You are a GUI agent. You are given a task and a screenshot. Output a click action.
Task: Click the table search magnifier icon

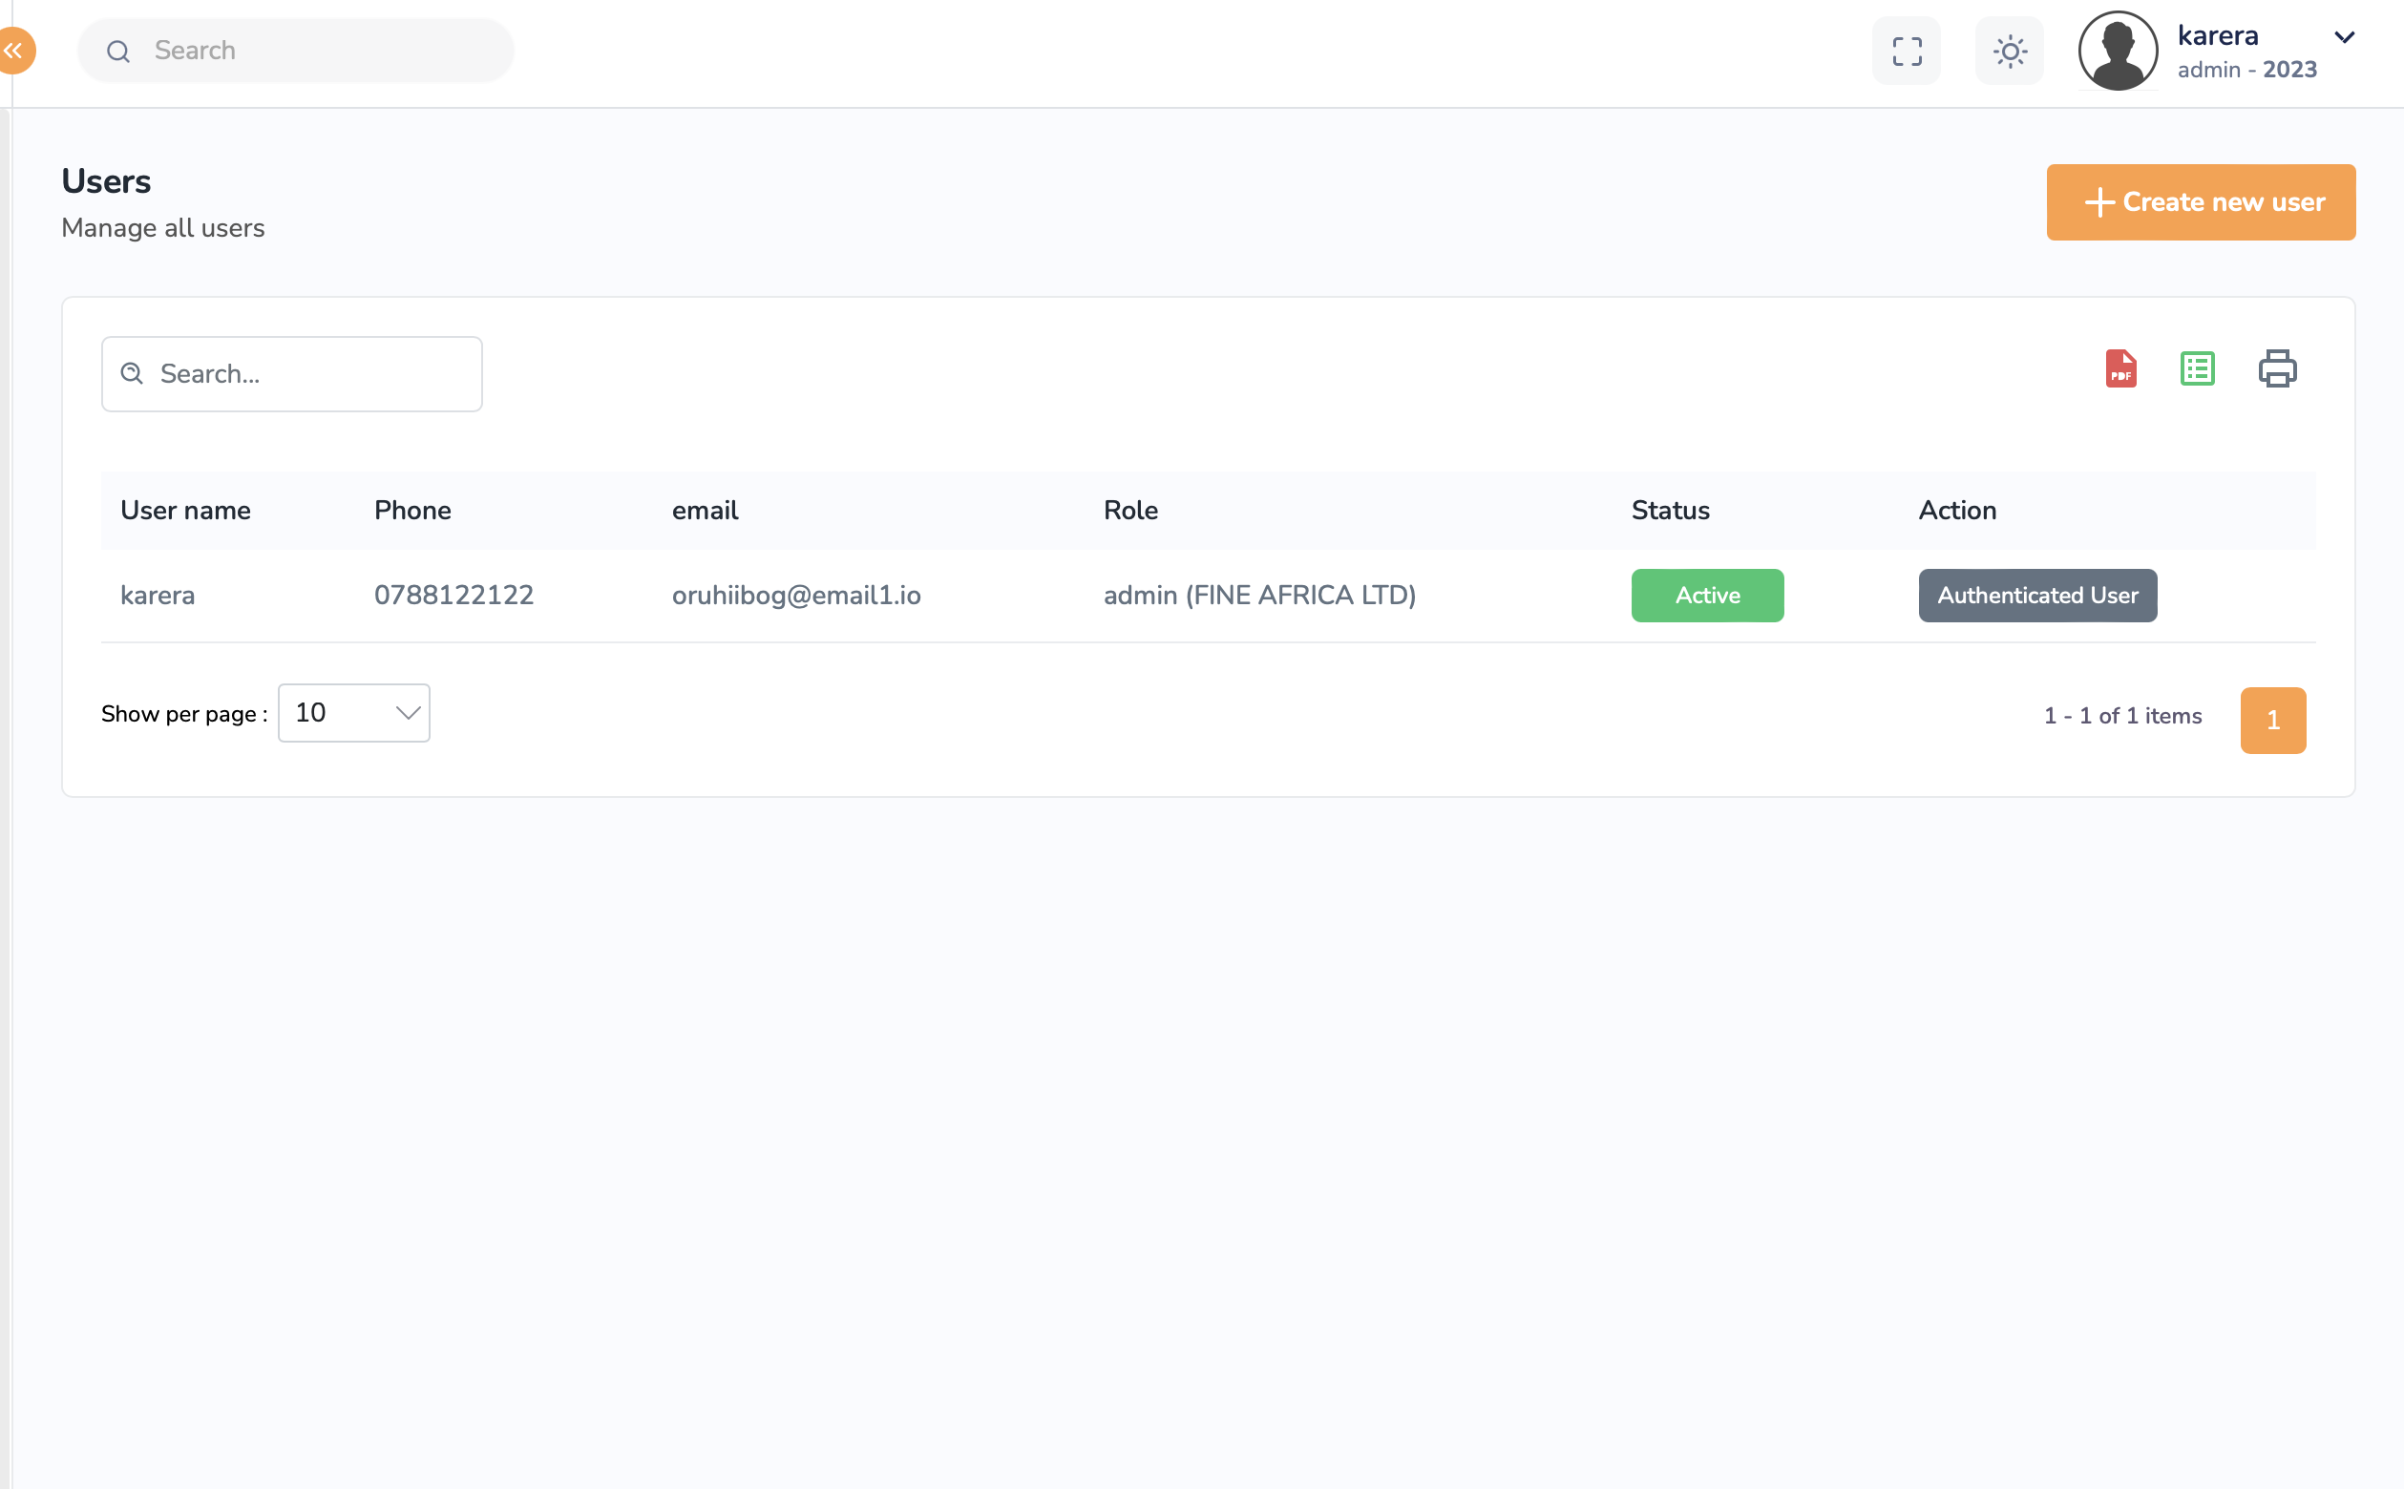(132, 373)
